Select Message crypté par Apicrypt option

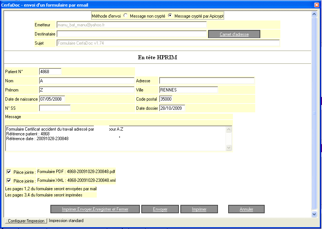(x=170, y=16)
